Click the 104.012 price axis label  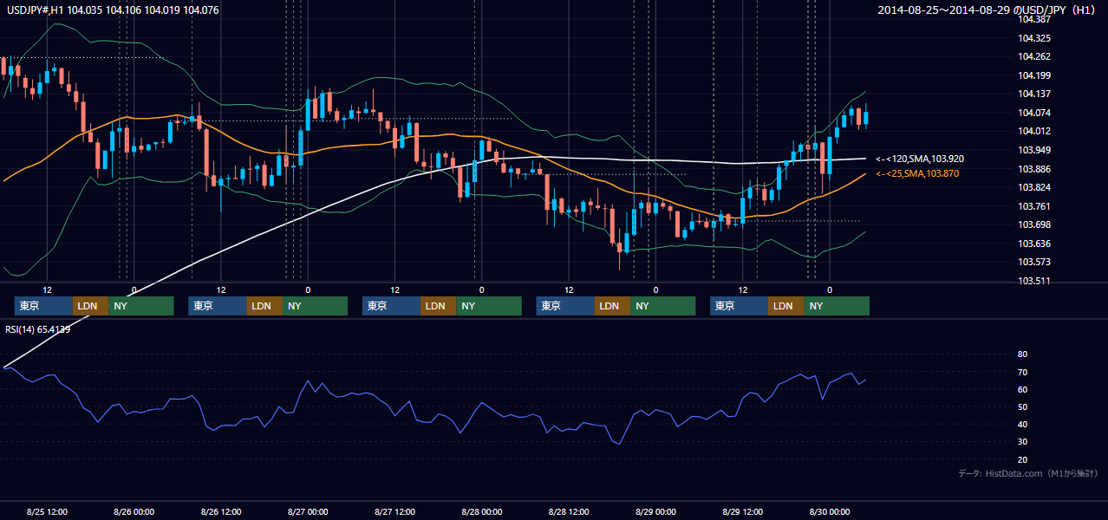click(x=1034, y=131)
